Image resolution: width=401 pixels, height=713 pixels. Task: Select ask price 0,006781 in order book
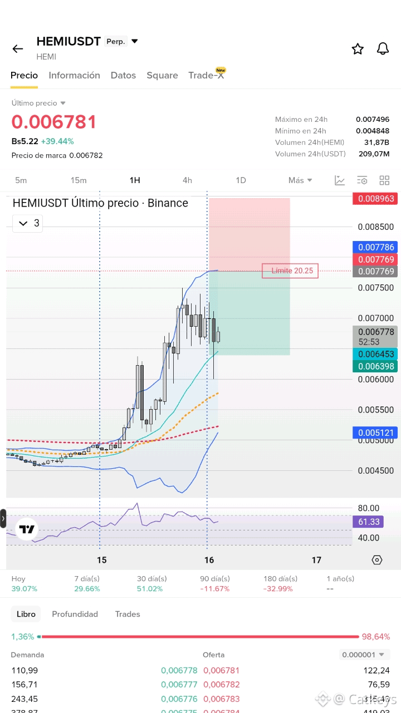click(222, 671)
